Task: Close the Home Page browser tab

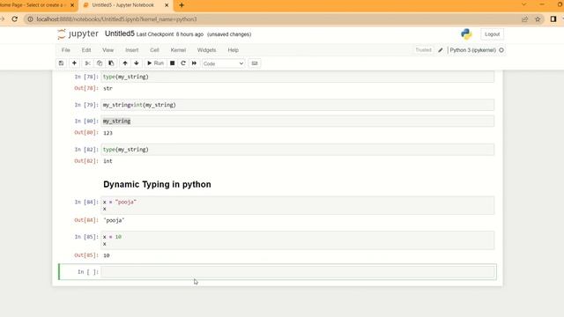Action: pos(72,5)
